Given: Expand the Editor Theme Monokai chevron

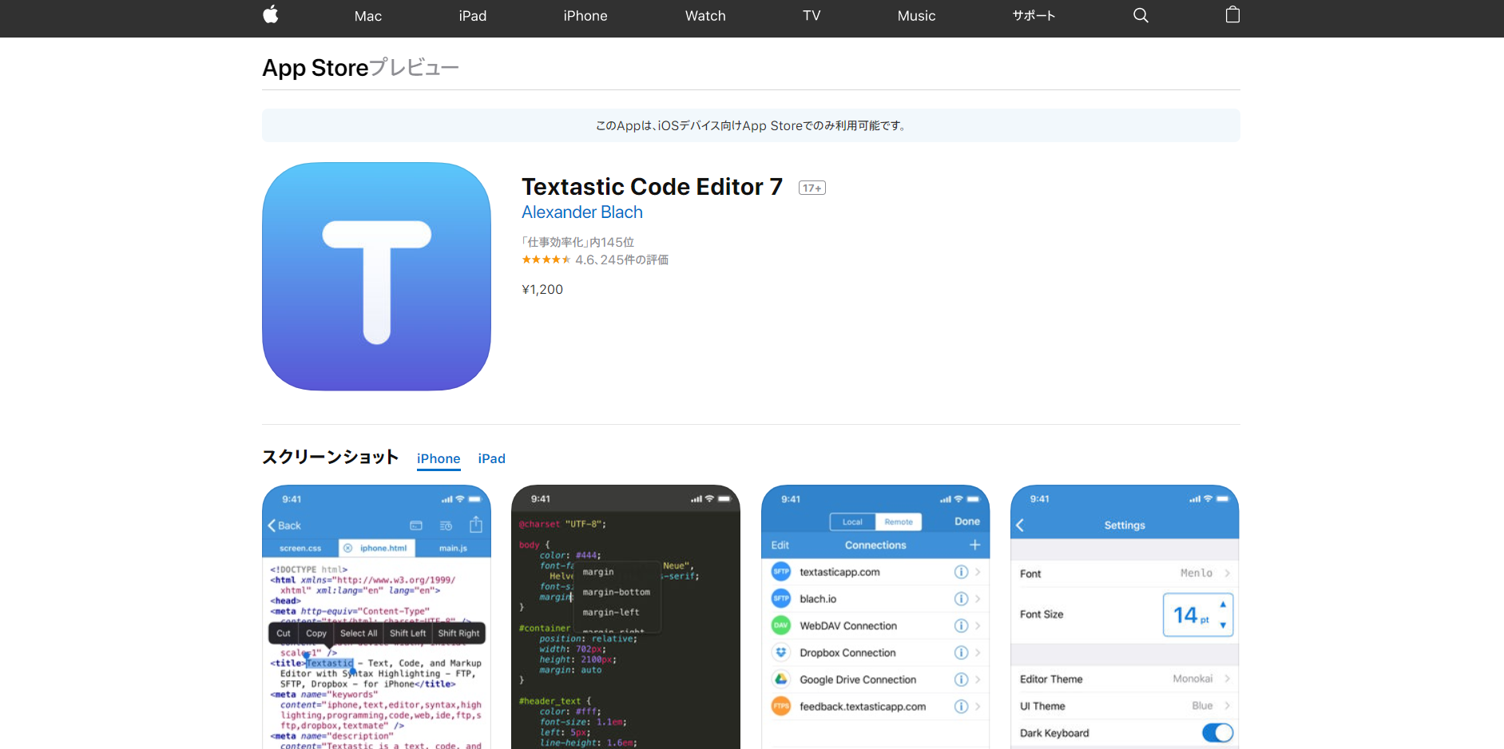Looking at the screenshot, I should [1227, 678].
